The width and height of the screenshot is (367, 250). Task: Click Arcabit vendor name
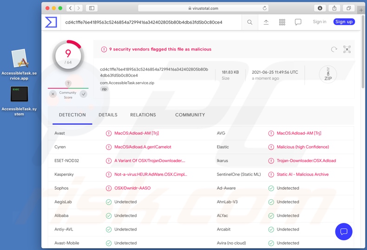click(223, 229)
